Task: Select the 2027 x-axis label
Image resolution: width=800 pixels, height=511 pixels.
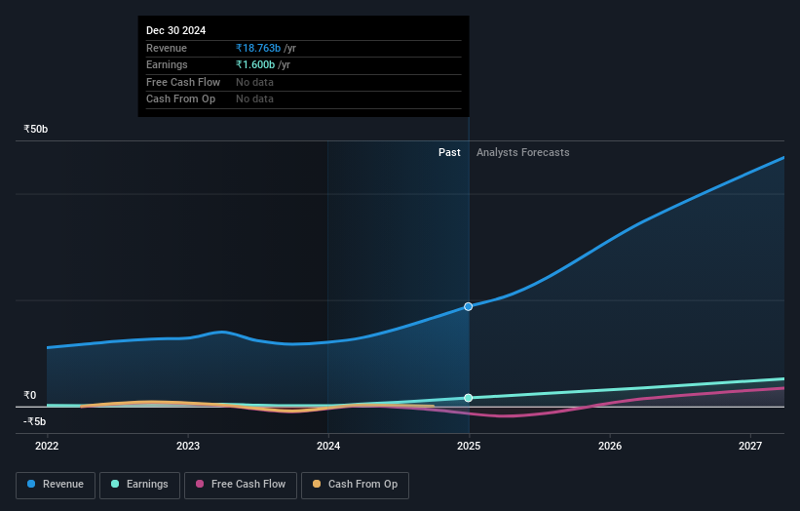Action: (750, 446)
